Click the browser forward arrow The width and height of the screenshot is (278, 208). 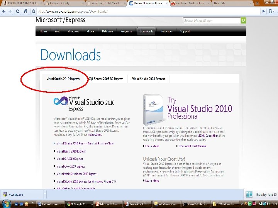pyautogui.click(x=10, y=11)
